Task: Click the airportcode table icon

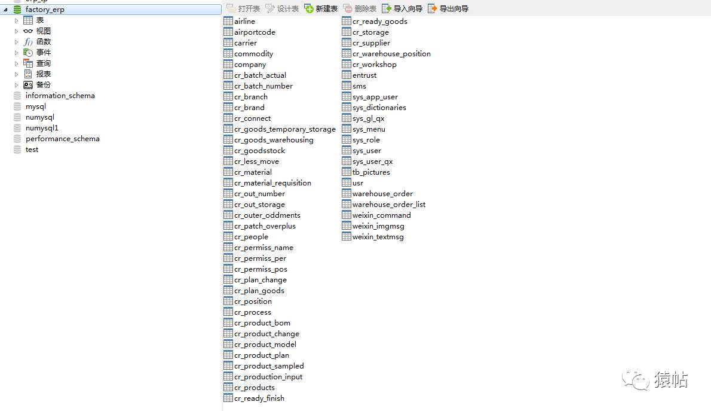Action: click(228, 32)
